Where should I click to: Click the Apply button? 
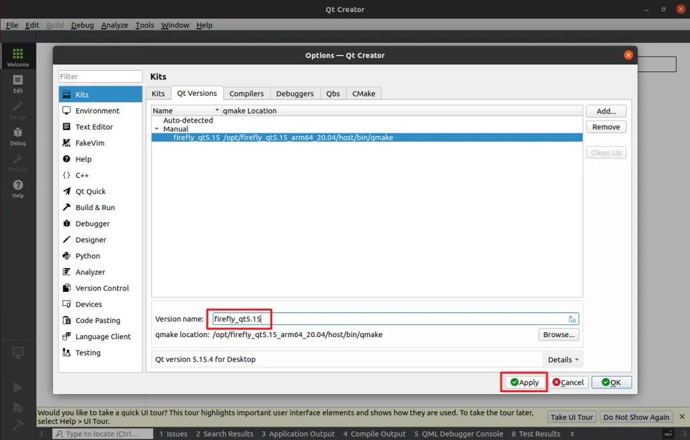click(524, 383)
